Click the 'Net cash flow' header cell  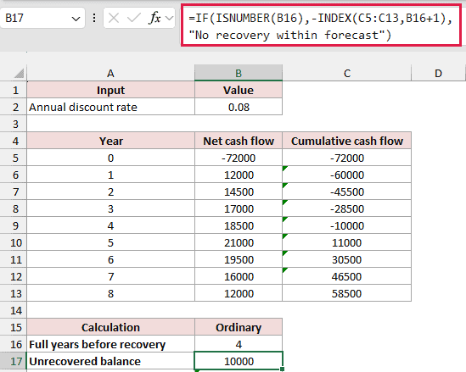point(239,141)
